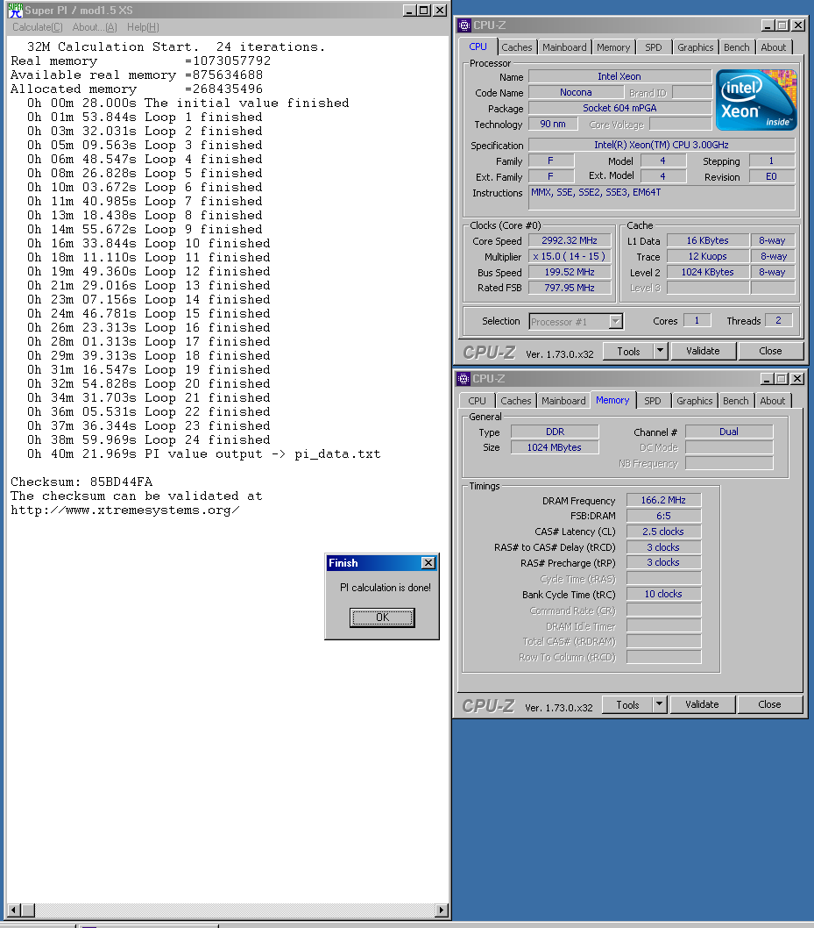
Task: Maximize the Super PI window
Action: coord(424,10)
